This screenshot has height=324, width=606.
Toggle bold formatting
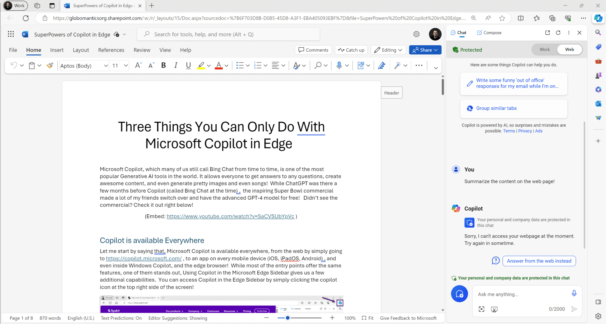click(163, 65)
